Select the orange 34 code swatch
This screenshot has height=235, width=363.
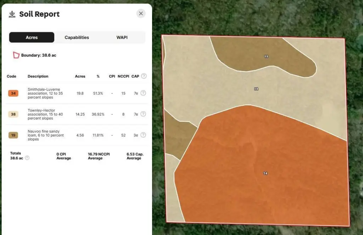click(13, 93)
